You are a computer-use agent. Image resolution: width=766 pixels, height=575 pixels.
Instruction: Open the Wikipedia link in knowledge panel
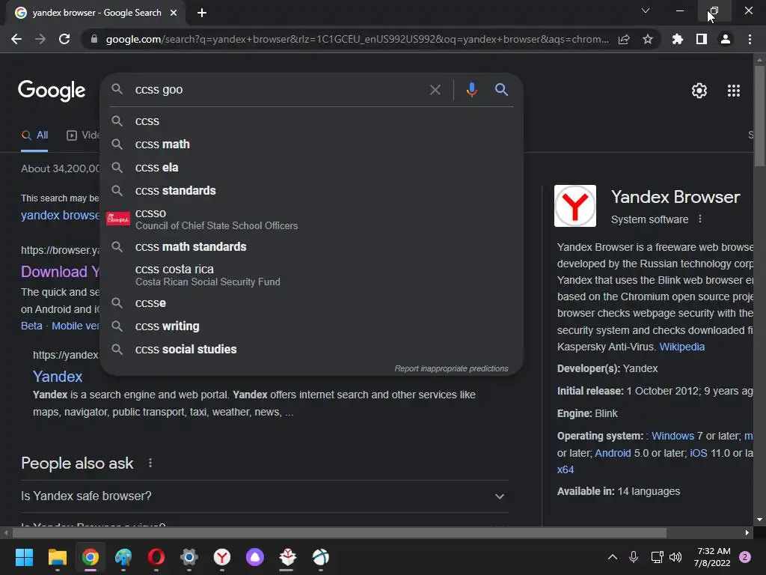coord(682,347)
